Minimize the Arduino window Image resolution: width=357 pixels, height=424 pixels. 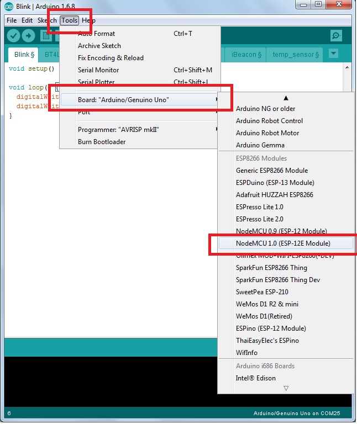coord(303,4)
